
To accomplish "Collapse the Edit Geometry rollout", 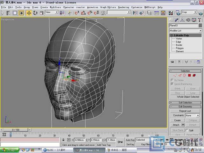I will 185,106.
